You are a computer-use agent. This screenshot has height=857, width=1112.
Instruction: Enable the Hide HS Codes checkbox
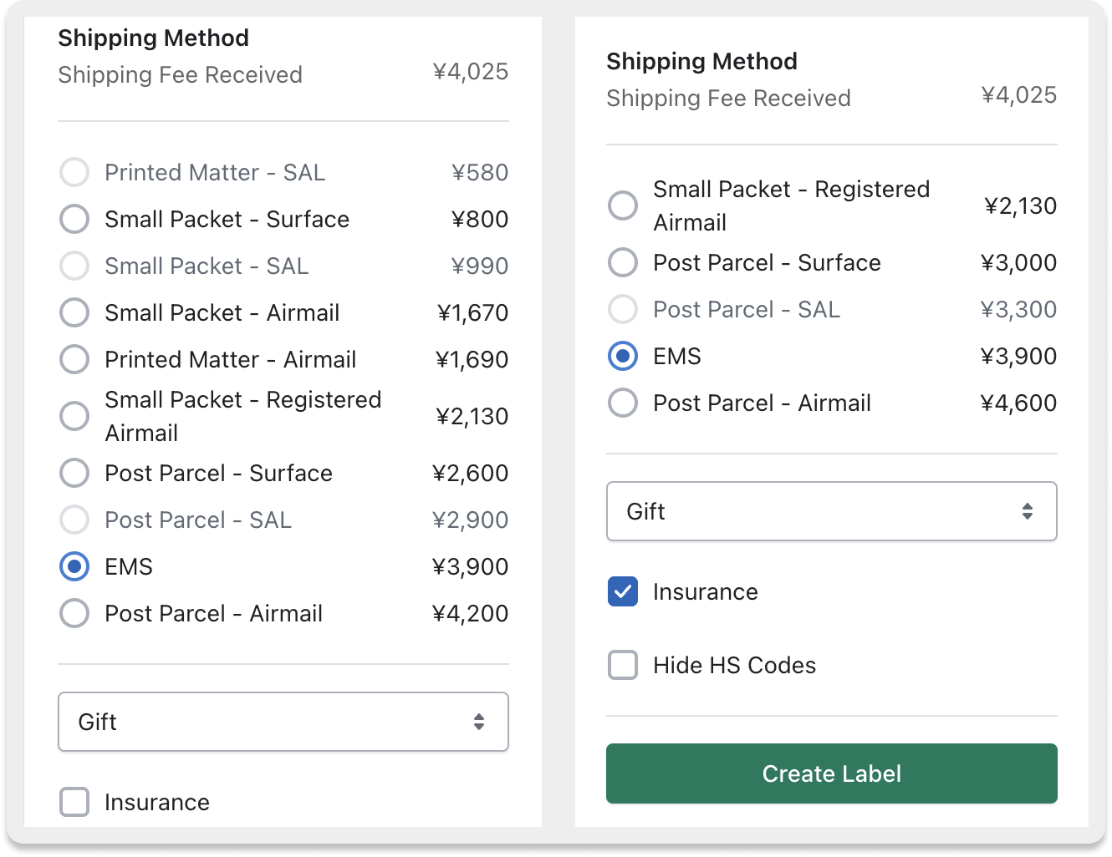623,666
